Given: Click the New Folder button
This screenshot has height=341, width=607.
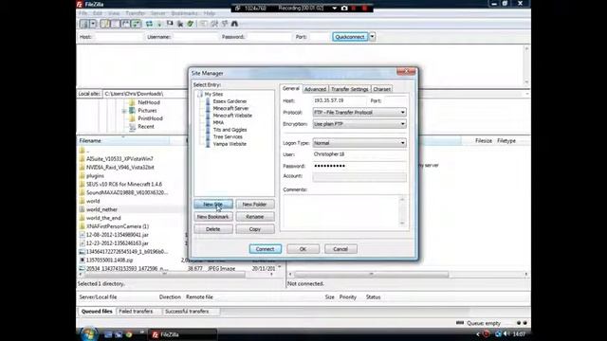Looking at the screenshot, I should coord(255,205).
